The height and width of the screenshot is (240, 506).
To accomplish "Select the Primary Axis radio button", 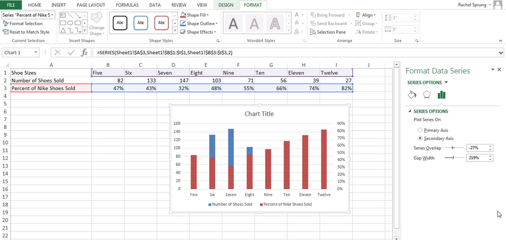I will click(420, 130).
